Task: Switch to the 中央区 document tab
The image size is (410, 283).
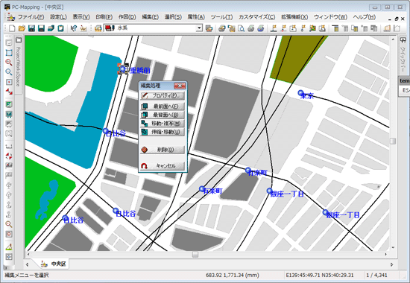Action: [x=54, y=264]
